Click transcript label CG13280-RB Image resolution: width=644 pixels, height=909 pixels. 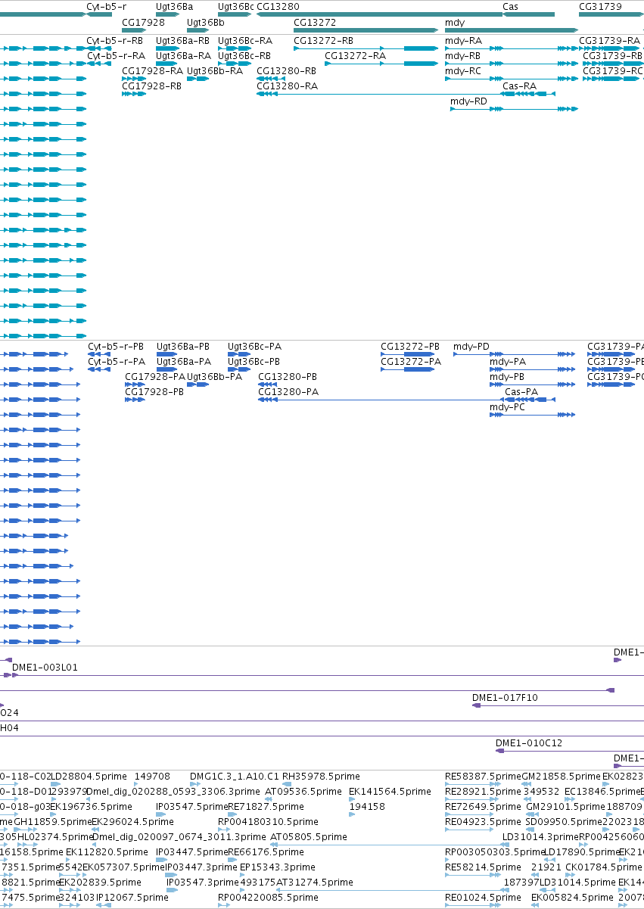click(x=287, y=70)
